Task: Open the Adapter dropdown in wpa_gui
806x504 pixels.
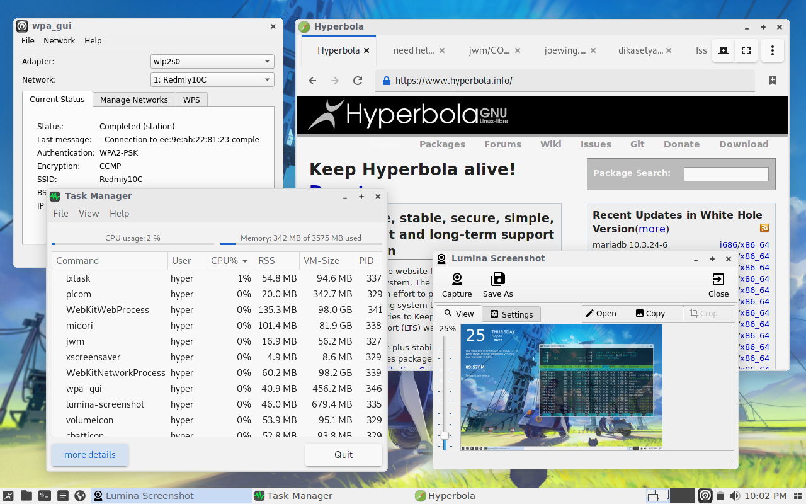Action: click(212, 61)
